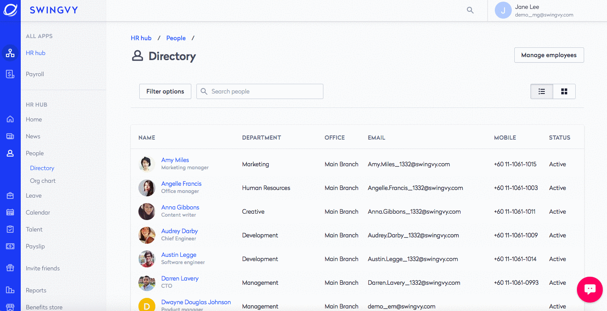607x311 pixels.
Task: Open Dwayne Douglas Johnson's D avatar
Action: 147,305
